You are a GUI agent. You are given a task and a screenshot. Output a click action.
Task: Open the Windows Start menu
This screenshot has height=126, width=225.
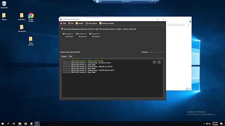pyautogui.click(x=2, y=124)
